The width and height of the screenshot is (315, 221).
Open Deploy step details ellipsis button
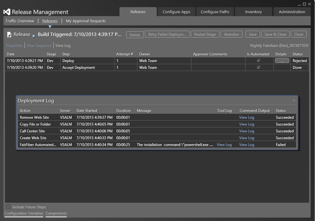[x=282, y=61]
